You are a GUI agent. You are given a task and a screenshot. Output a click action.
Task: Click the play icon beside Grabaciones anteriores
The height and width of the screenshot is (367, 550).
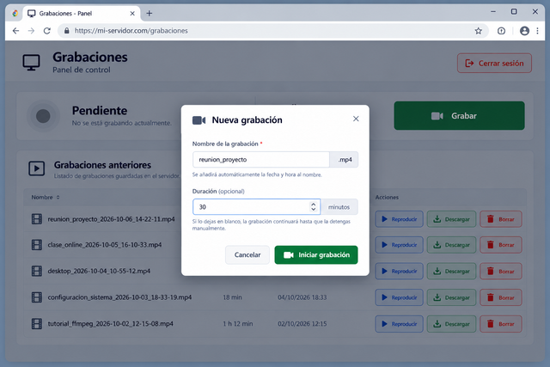(36, 168)
